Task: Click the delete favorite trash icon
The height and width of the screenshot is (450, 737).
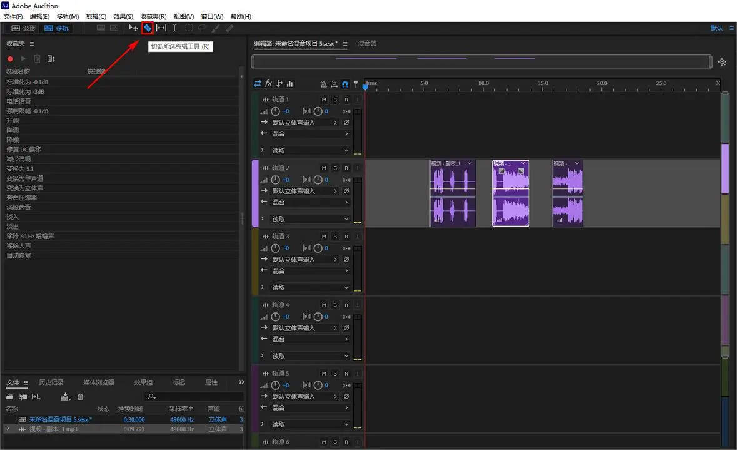Action: coord(37,59)
